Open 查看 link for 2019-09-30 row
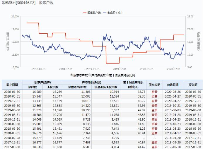The height and width of the screenshot is (149, 203). coord(154,105)
